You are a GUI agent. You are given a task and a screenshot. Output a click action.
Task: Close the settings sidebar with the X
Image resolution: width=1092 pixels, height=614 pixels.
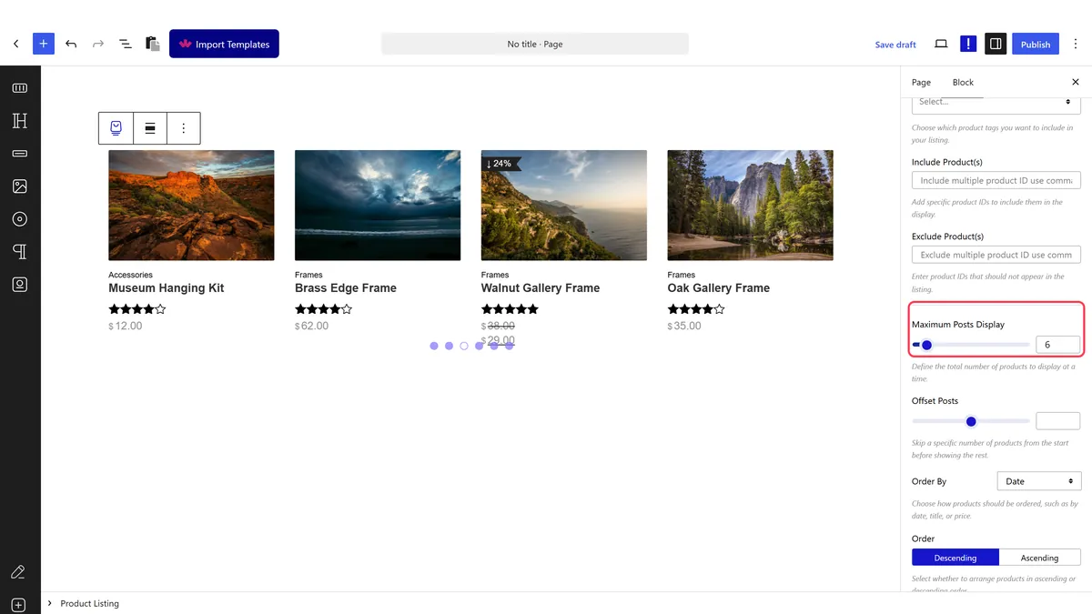[x=1076, y=82]
